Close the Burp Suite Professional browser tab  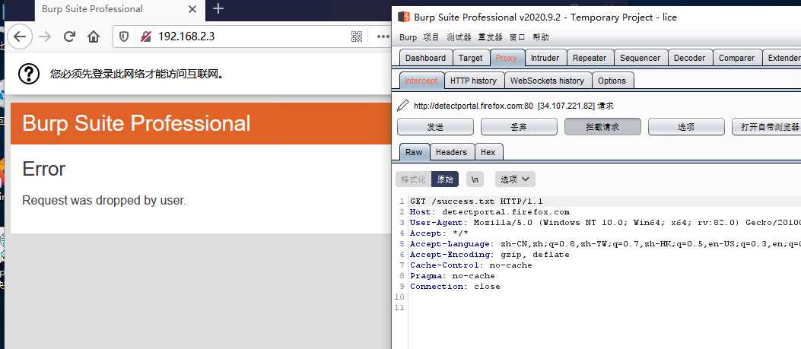pyautogui.click(x=192, y=9)
